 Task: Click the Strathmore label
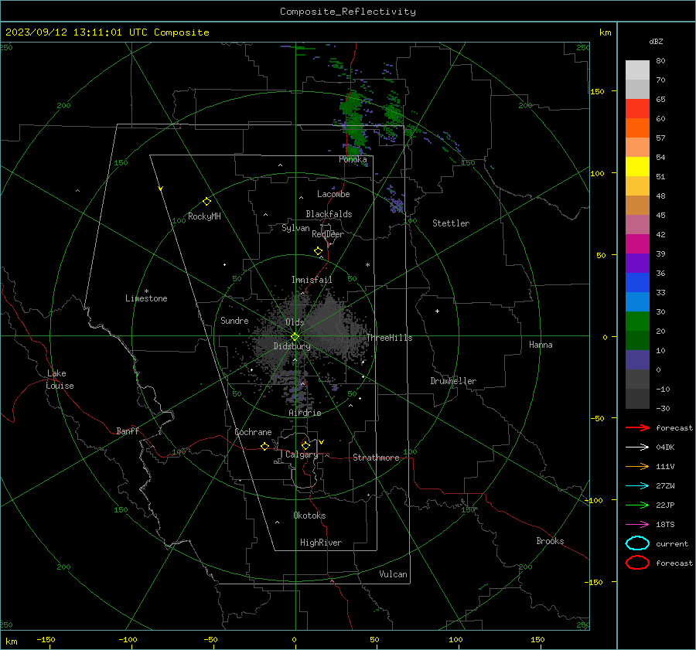[x=376, y=458]
